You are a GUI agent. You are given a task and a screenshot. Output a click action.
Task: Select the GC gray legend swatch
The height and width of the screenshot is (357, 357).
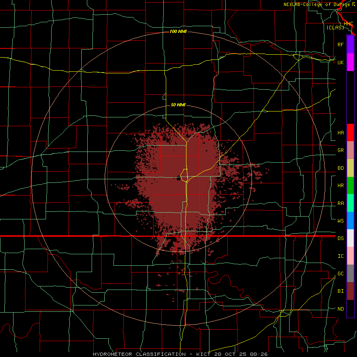tap(350, 273)
